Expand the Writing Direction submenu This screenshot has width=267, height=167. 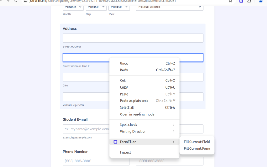[x=144, y=132]
